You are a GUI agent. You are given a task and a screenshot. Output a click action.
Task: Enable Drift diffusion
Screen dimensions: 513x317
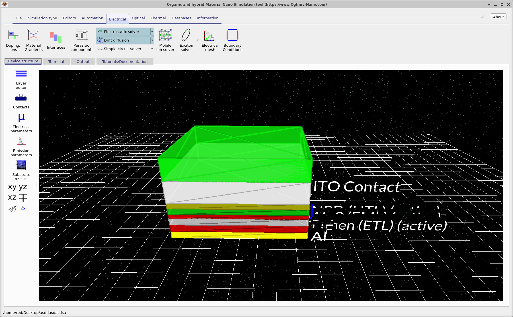click(122, 40)
